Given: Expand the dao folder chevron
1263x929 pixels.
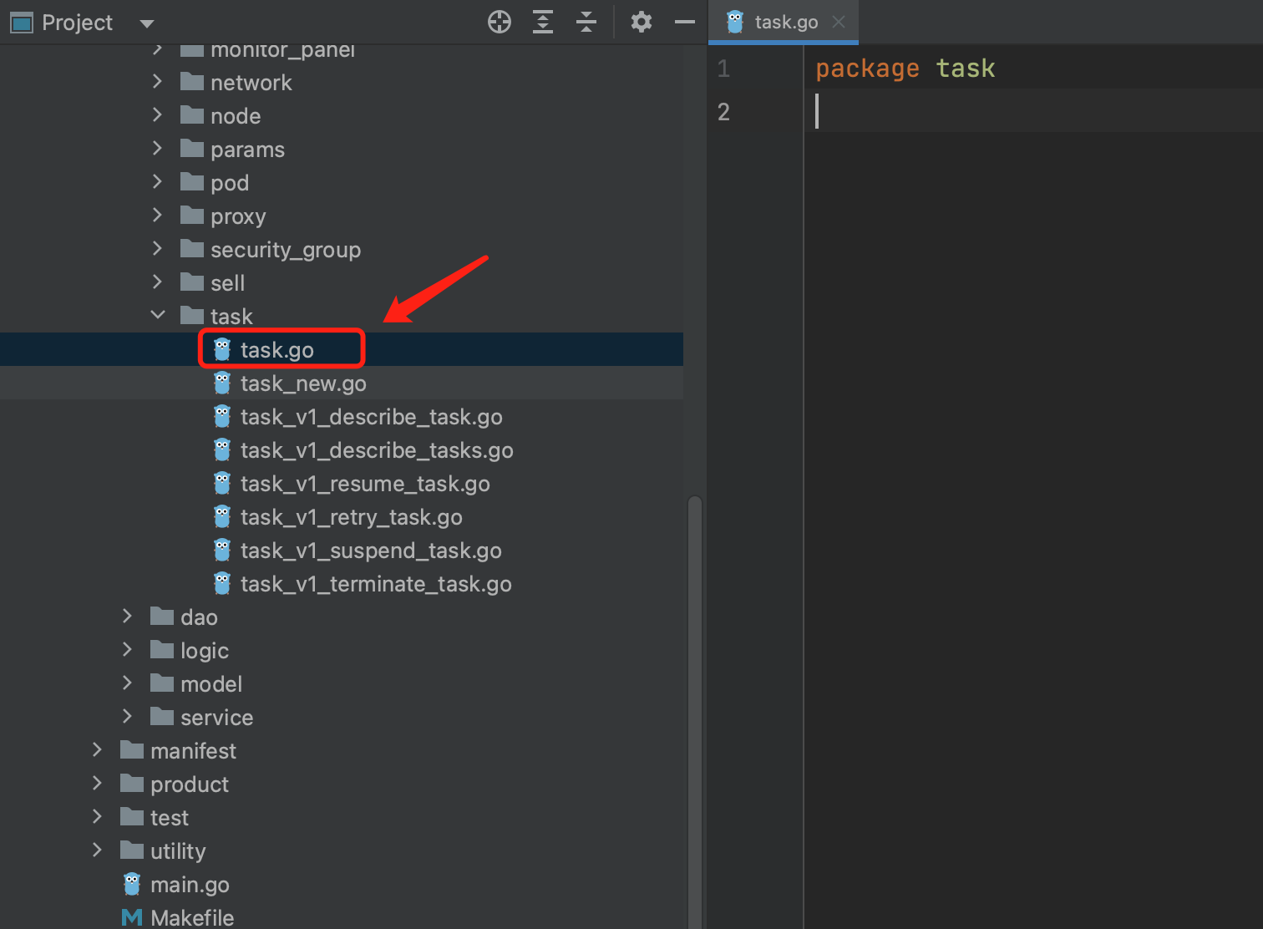Looking at the screenshot, I should click(x=128, y=617).
